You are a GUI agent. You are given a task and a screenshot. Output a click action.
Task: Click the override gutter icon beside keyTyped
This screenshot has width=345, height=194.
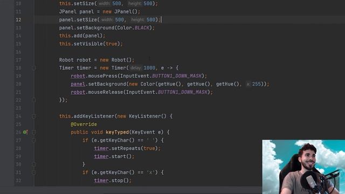click(25, 132)
